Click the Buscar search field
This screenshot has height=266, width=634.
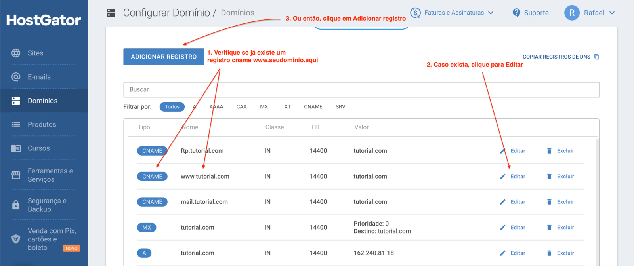click(361, 90)
